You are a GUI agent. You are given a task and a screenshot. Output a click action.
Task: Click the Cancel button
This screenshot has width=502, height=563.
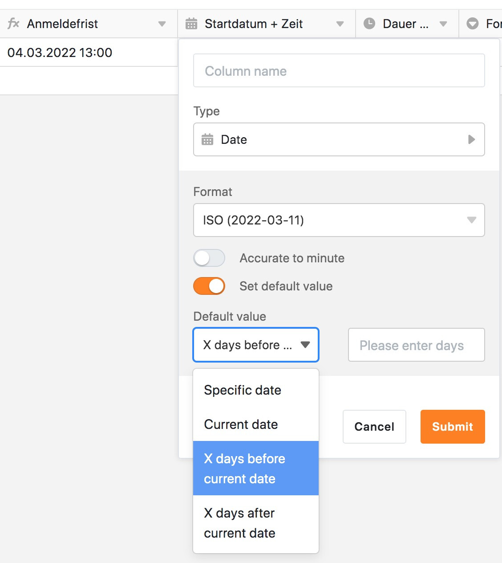(374, 427)
